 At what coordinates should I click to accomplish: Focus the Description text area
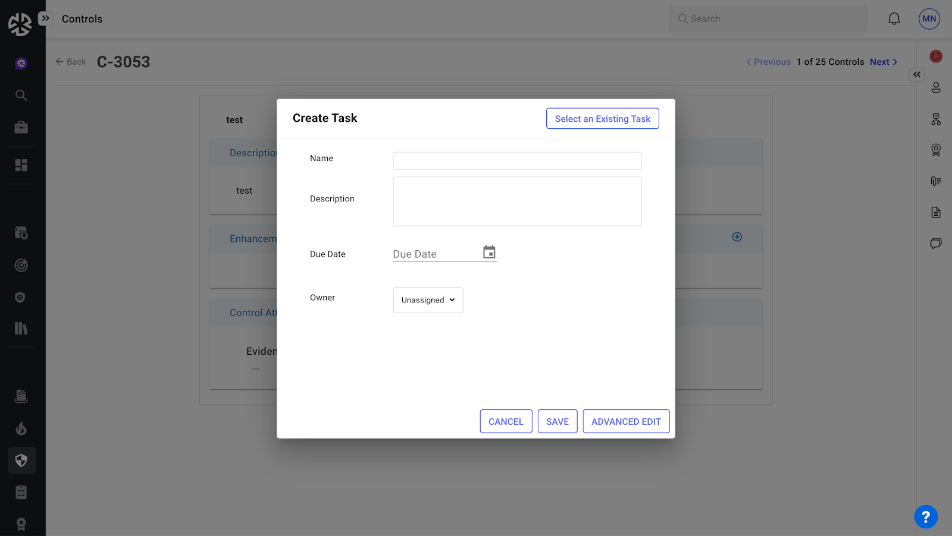(517, 201)
